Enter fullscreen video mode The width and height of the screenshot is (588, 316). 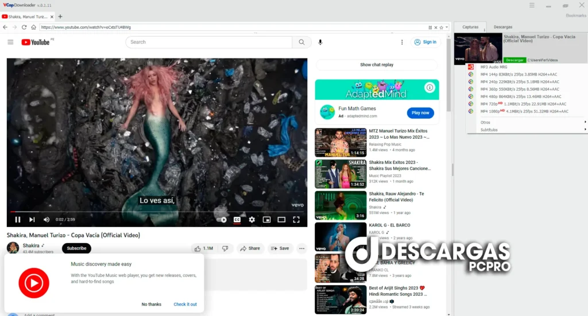(x=296, y=219)
